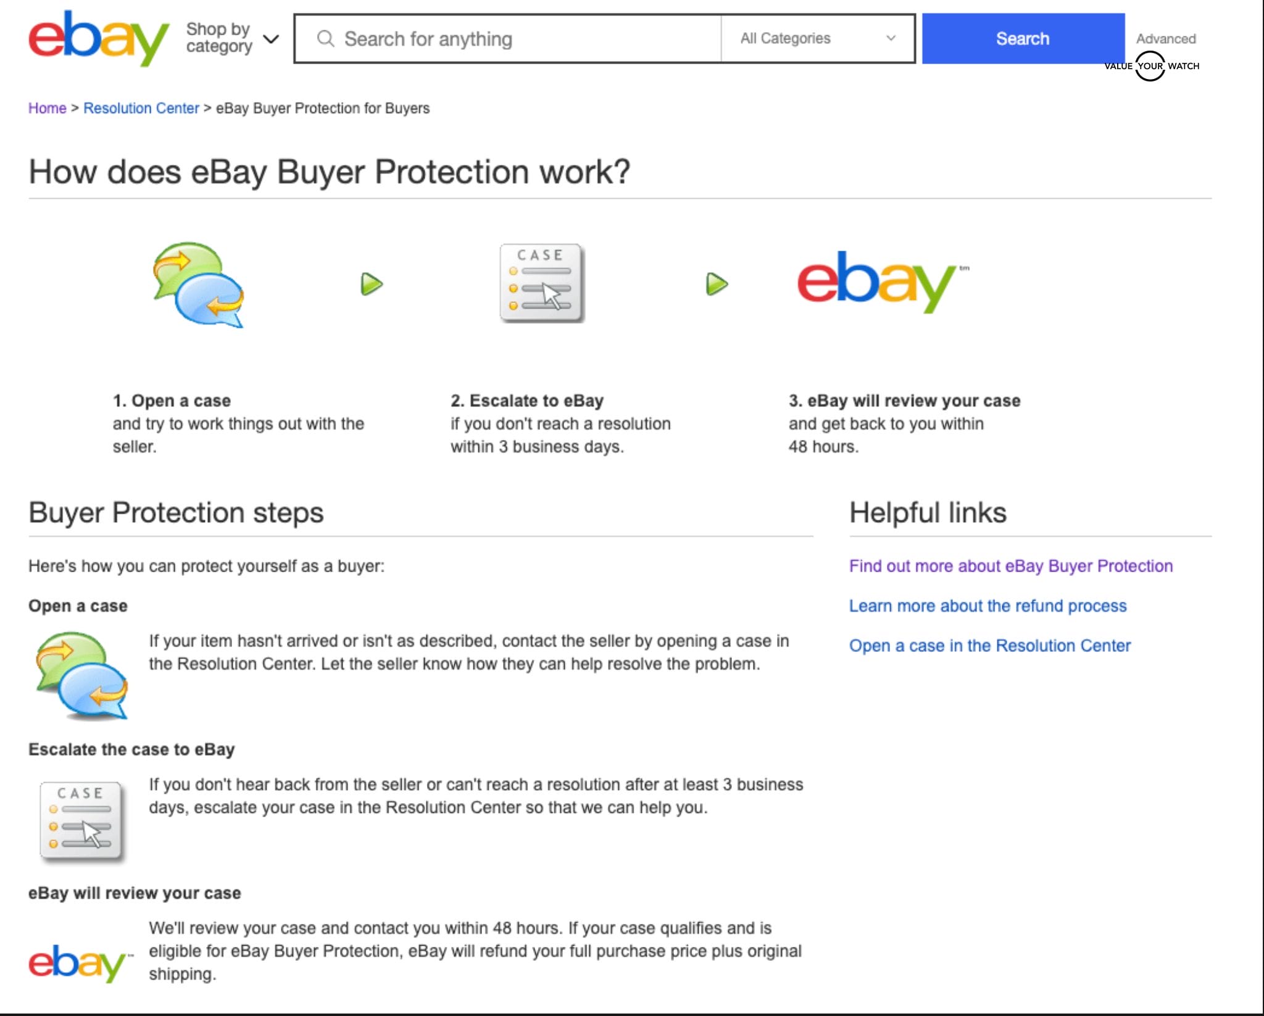
Task: Click inside the 'Search for anything' field
Action: point(494,38)
